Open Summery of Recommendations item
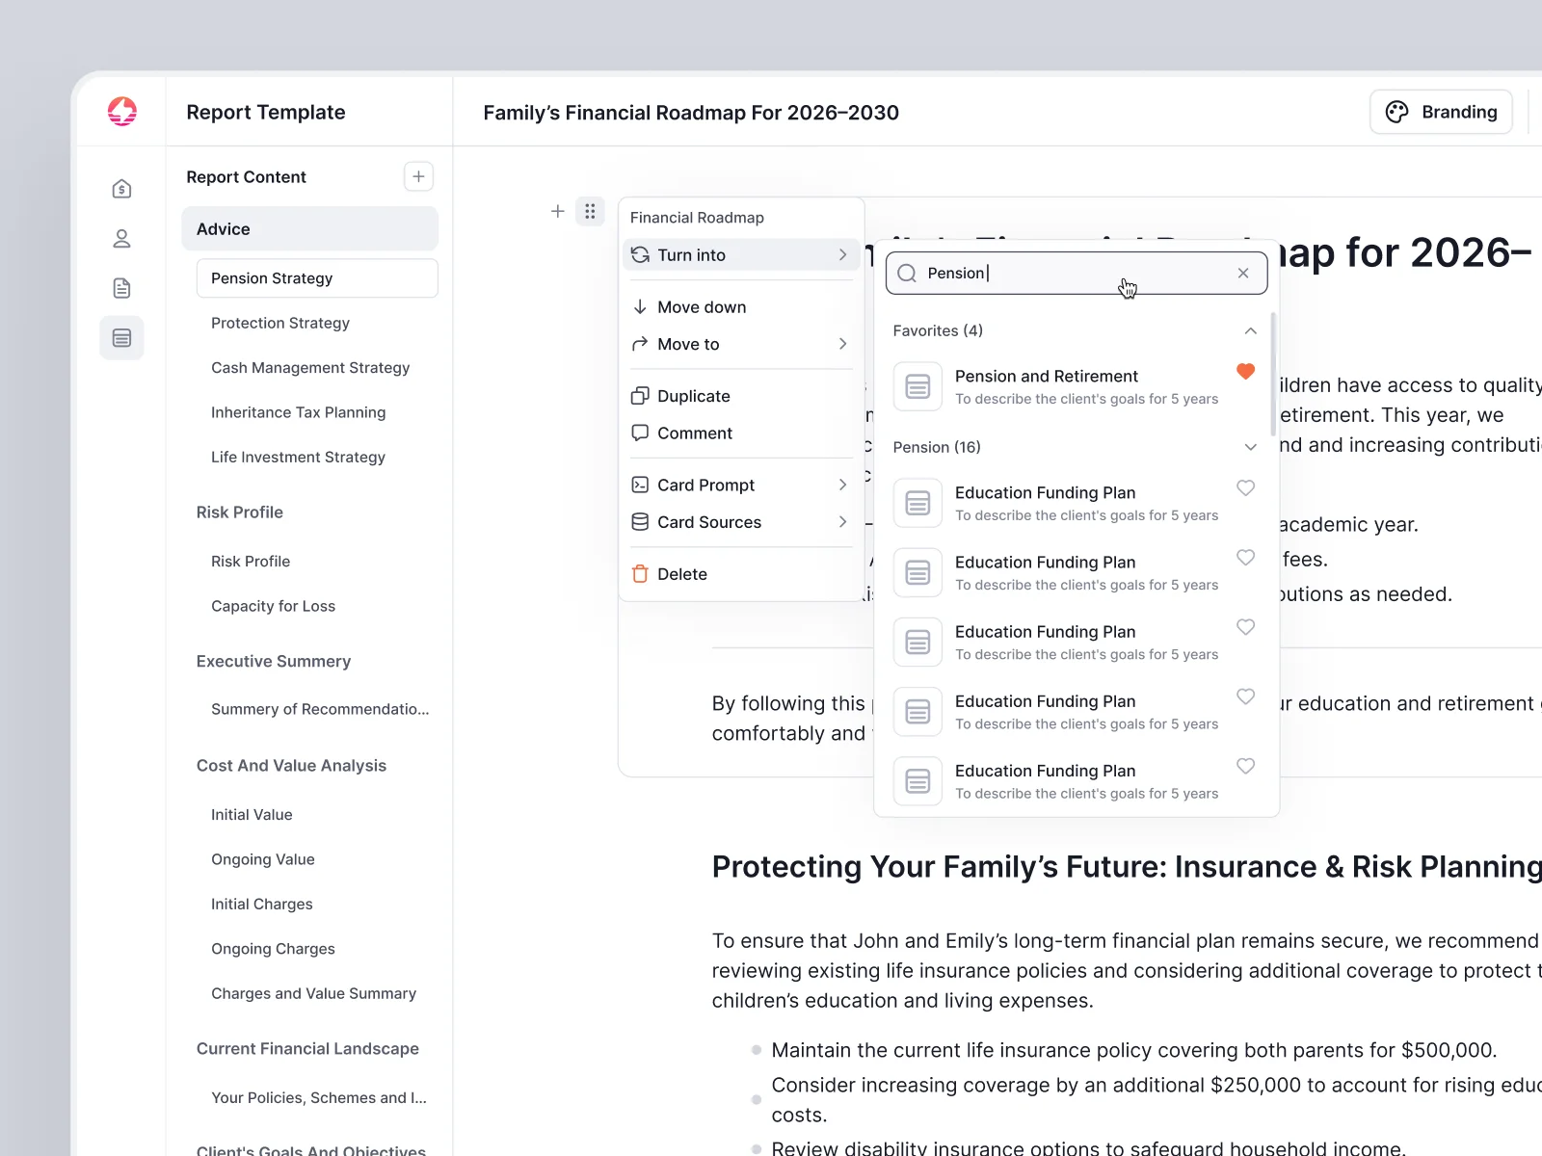 [320, 709]
